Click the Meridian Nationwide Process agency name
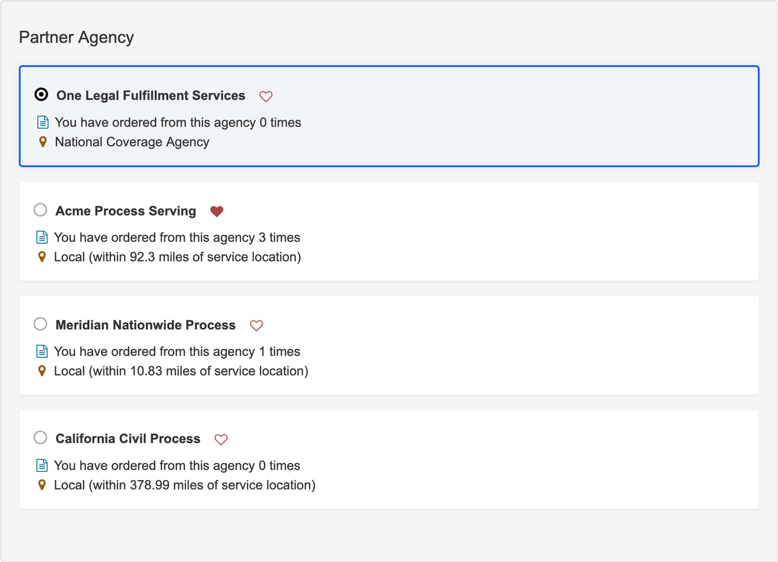778x562 pixels. click(x=146, y=325)
